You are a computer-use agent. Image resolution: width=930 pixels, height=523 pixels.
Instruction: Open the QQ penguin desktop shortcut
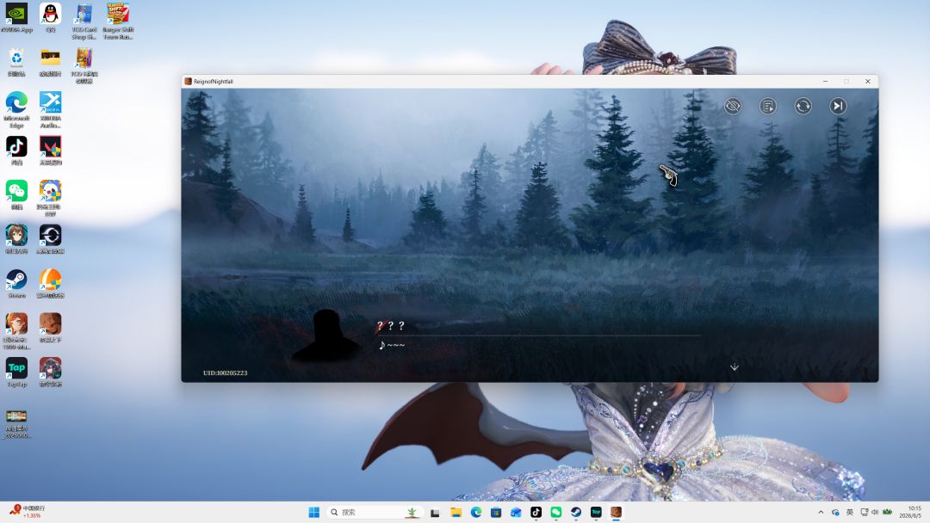tap(51, 18)
